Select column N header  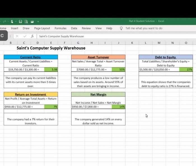(x=172, y=43)
